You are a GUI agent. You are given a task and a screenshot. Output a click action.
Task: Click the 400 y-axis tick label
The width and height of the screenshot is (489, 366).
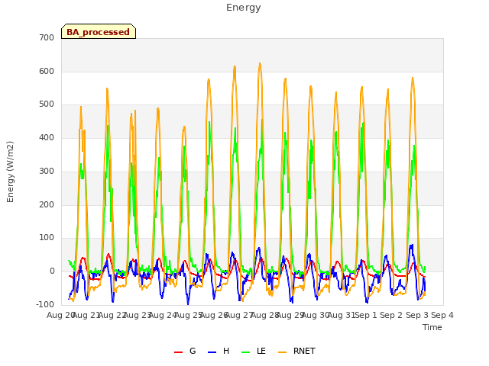47,138
